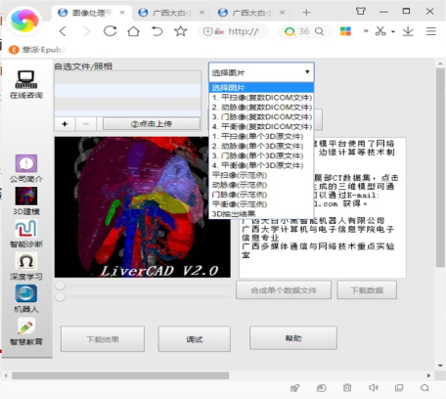The width and height of the screenshot is (446, 399).
Task: Select 平扫像(示范例) option
Action: coord(261,175)
